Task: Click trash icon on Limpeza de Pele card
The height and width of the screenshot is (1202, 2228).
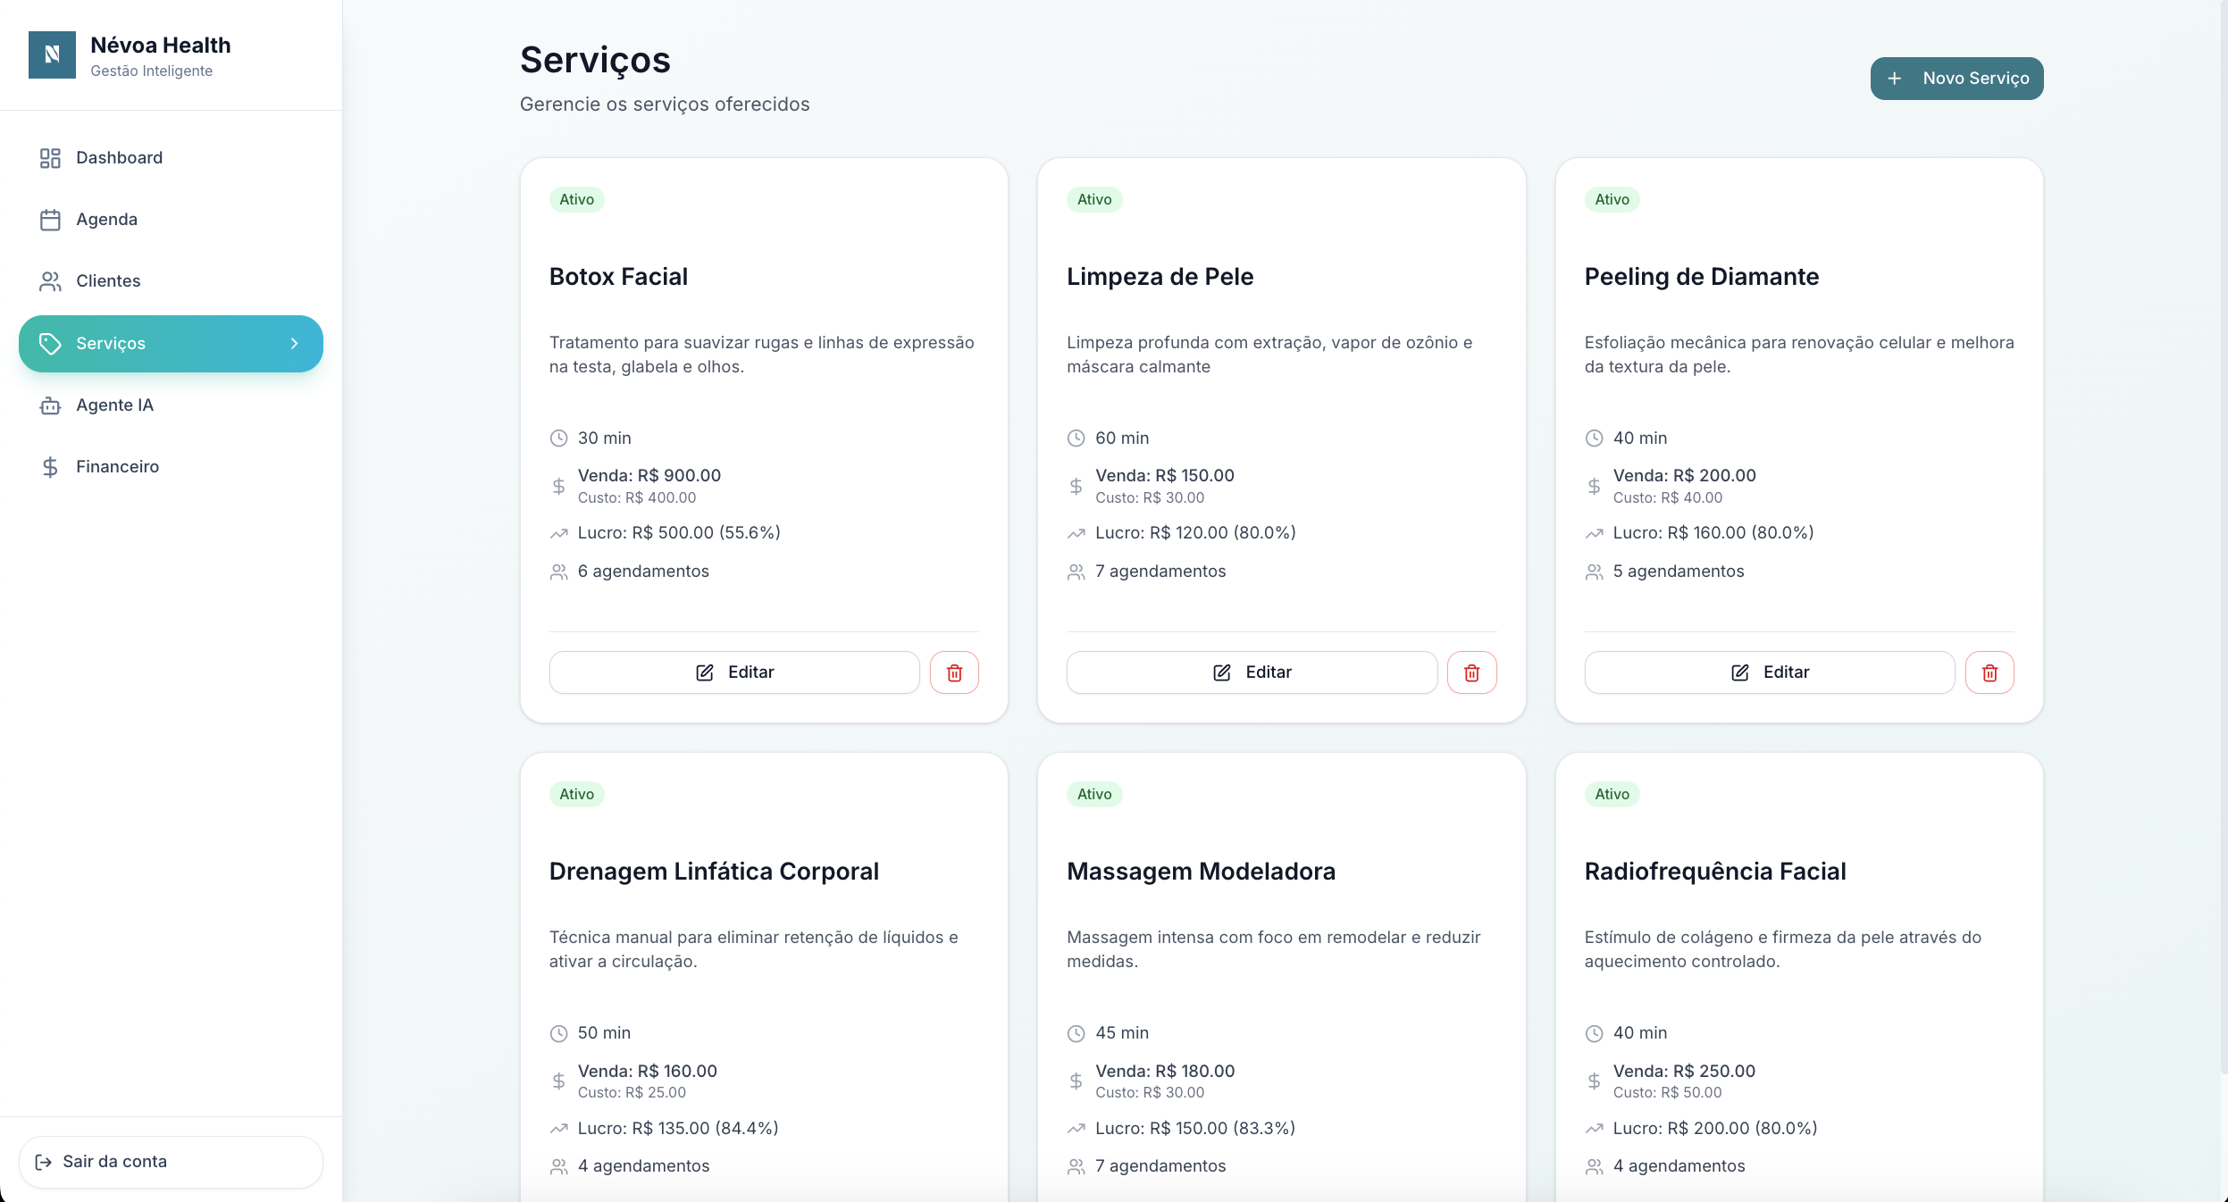Action: [x=1471, y=672]
